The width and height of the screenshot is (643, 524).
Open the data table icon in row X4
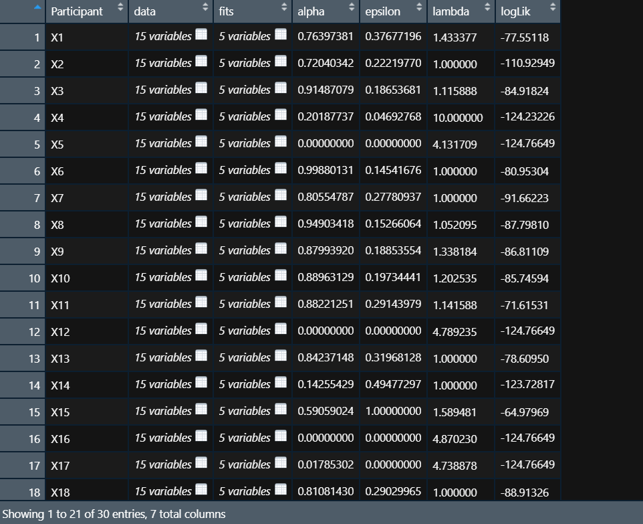(201, 114)
